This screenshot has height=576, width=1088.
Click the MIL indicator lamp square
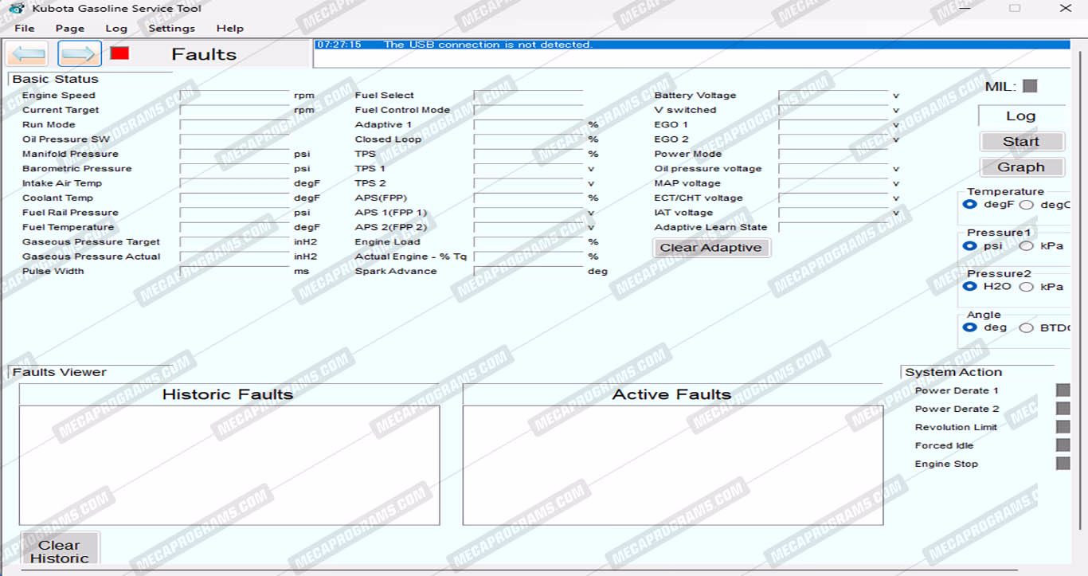pos(1030,86)
